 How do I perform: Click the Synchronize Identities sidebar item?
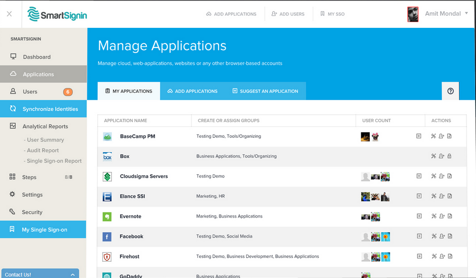(x=43, y=109)
